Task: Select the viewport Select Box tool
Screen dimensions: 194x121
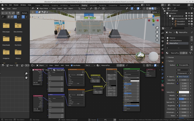Action: (x=33, y=12)
